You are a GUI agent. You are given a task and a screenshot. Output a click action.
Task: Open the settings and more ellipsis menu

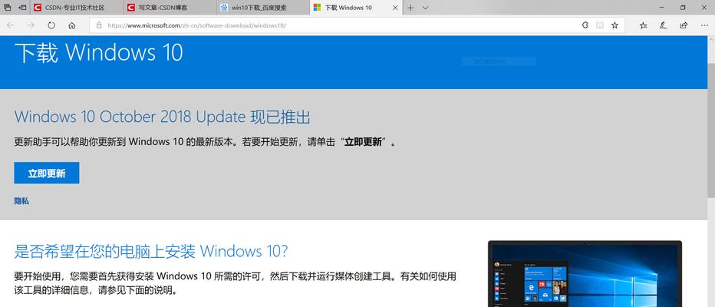[x=703, y=25]
